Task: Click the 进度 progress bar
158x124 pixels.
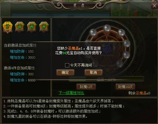Action: click(106, 79)
